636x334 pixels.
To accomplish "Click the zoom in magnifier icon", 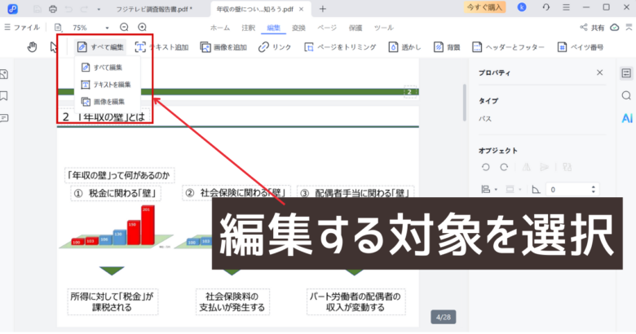I will tap(142, 28).
